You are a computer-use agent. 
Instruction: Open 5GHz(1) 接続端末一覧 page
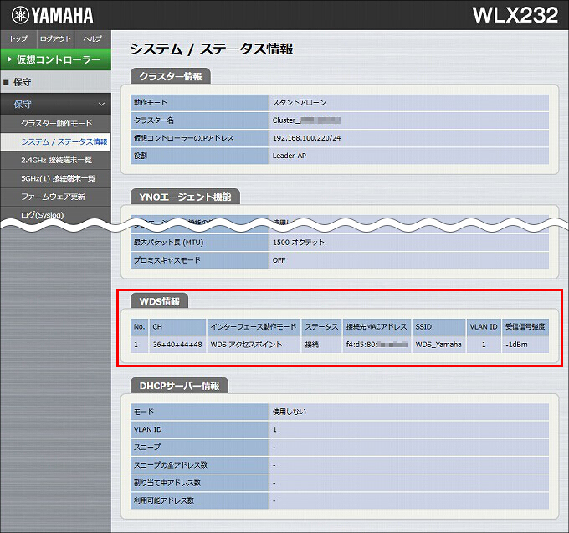(56, 178)
